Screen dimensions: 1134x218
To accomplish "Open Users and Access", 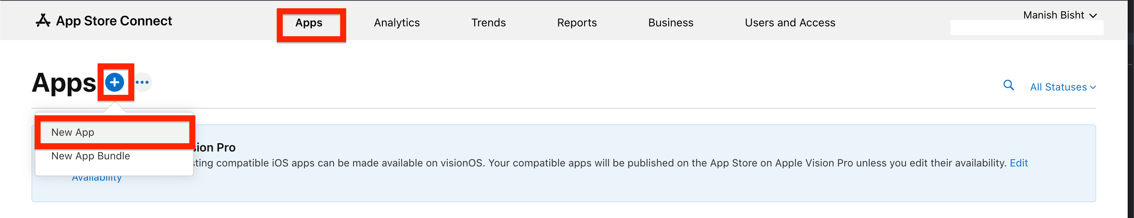I will click(x=790, y=23).
